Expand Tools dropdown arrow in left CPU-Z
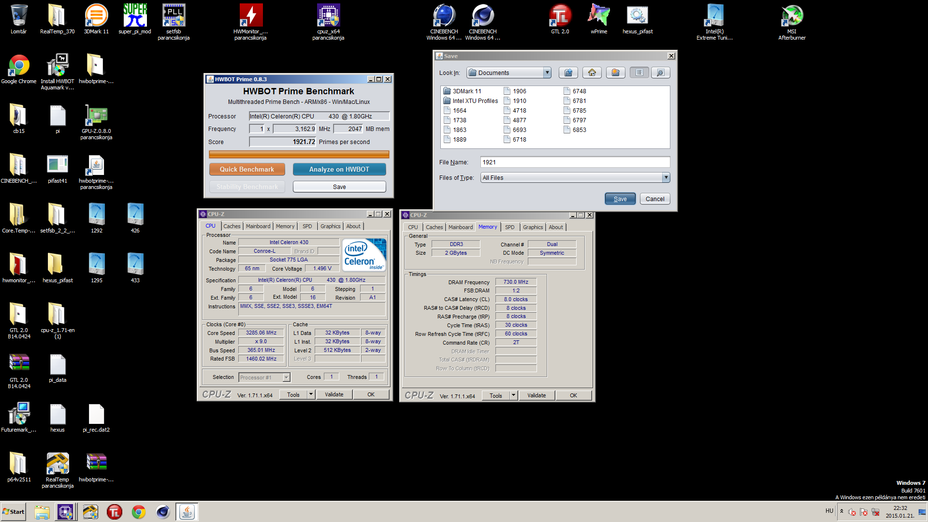This screenshot has width=928, height=522. 311,394
